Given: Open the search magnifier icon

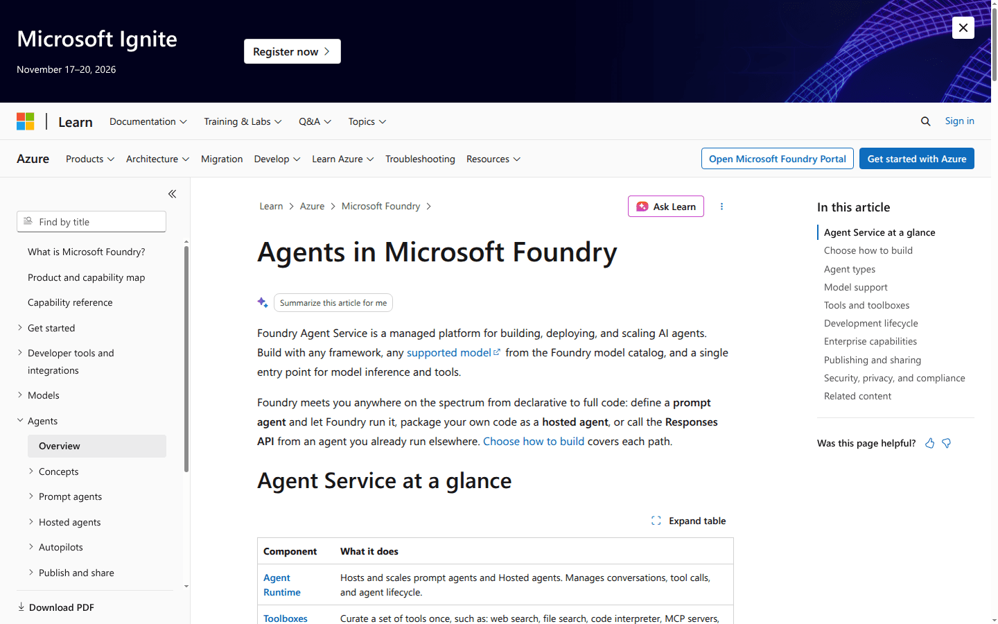Looking at the screenshot, I should point(925,121).
